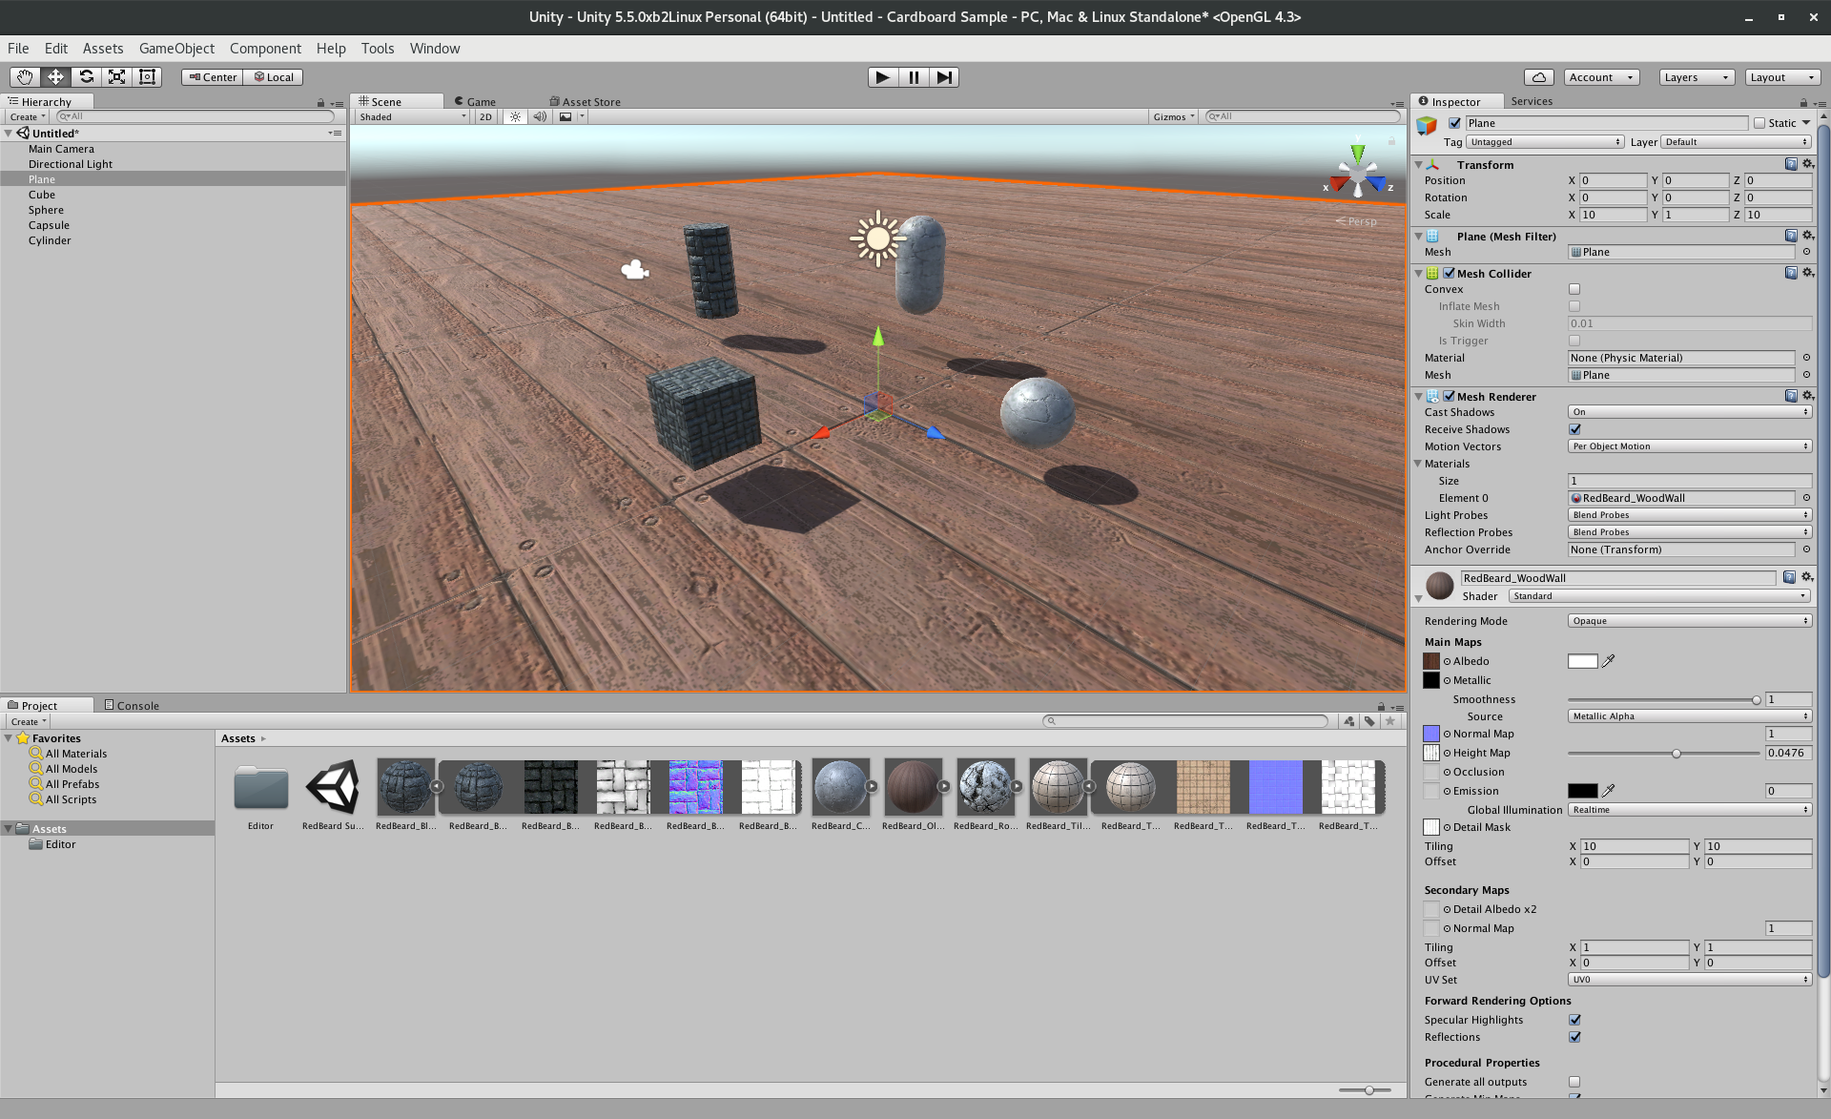Enable the Static checkbox
Screen dimensions: 1831x1119
(x=1759, y=123)
